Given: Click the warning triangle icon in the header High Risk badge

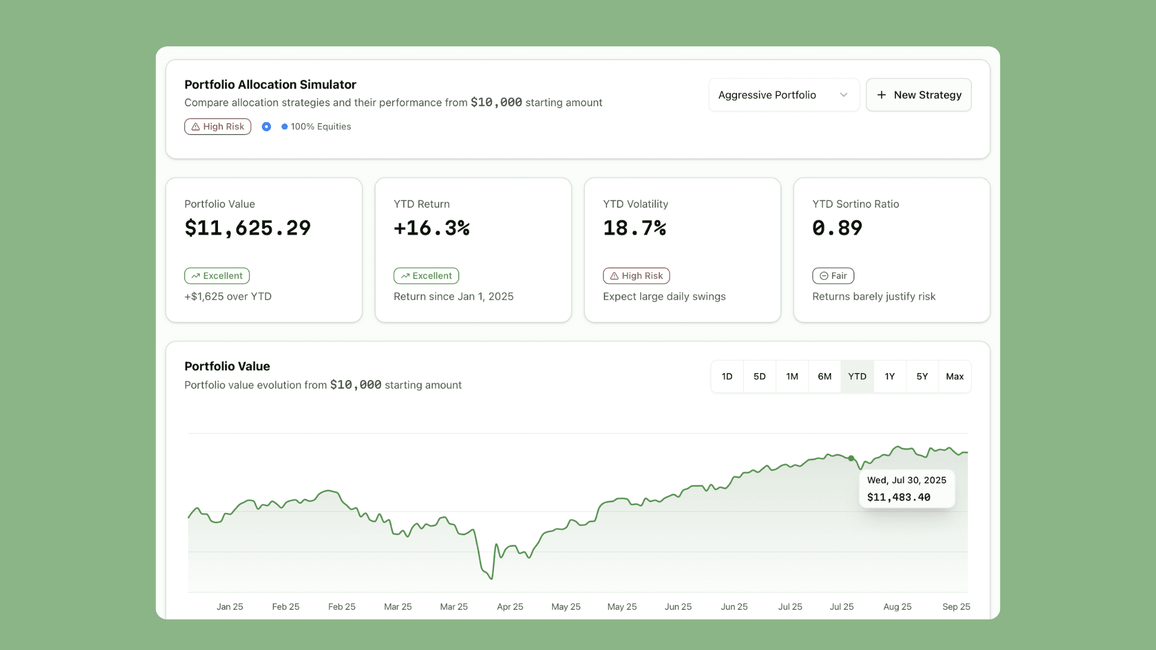Looking at the screenshot, I should click(196, 126).
